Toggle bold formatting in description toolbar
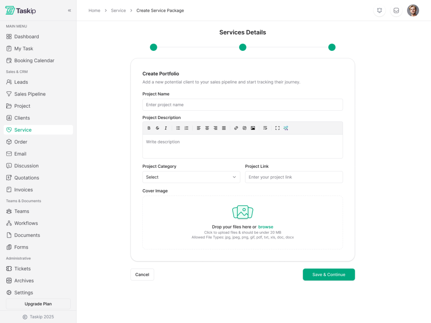The height and width of the screenshot is (323, 431). (x=149, y=128)
